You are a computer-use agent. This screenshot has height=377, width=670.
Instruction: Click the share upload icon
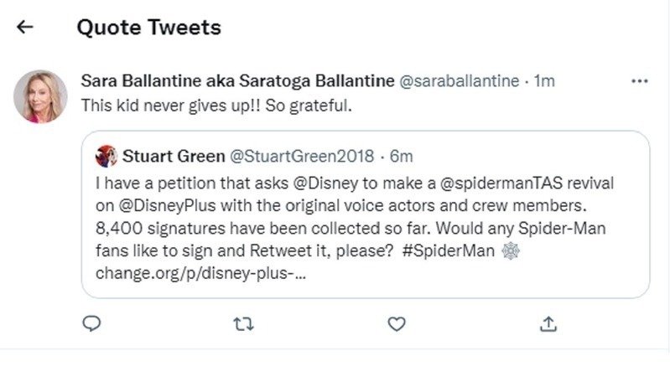(x=548, y=323)
